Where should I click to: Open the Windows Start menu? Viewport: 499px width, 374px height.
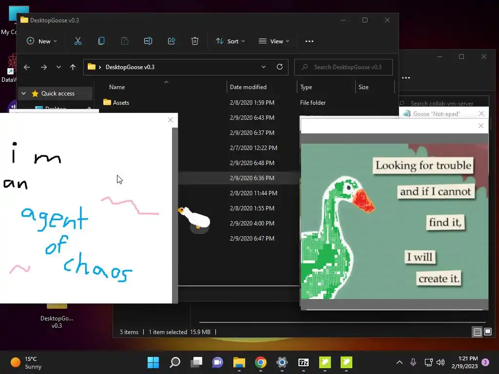click(153, 362)
